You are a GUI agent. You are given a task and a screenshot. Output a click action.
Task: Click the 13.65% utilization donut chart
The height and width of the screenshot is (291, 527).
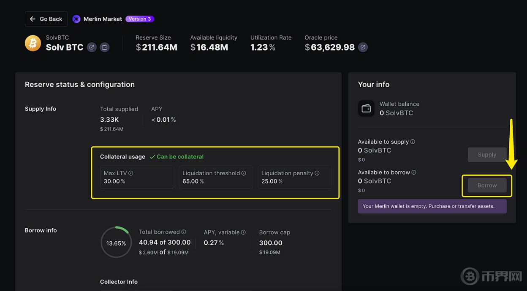(x=116, y=242)
